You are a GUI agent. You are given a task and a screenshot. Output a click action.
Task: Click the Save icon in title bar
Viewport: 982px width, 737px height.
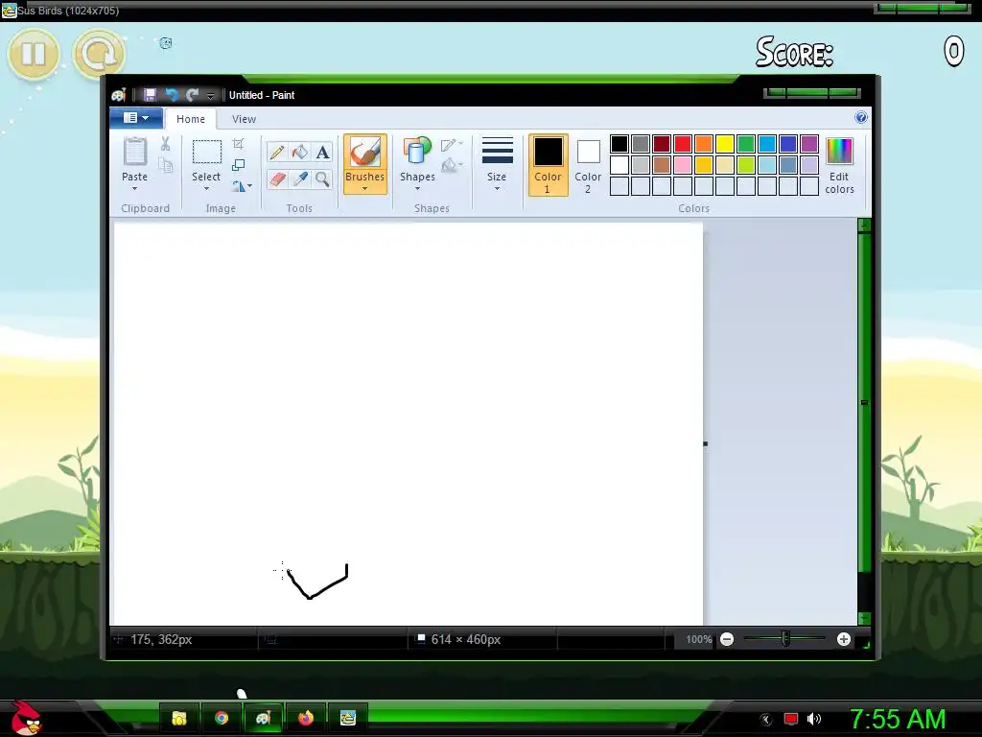pyautogui.click(x=150, y=95)
